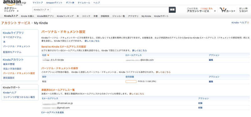Open Kindleランキング tab
Screen dimensions: 251x117
click(x=65, y=16)
